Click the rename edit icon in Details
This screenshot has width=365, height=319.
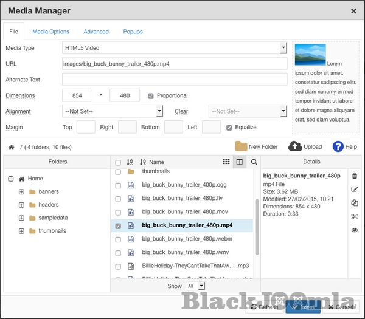355,189
